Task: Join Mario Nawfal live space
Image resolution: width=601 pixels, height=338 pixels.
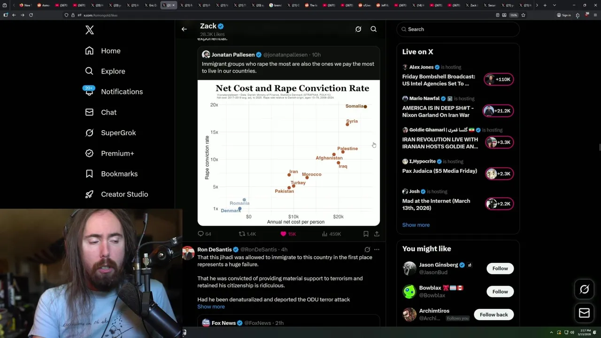Action: [438, 111]
